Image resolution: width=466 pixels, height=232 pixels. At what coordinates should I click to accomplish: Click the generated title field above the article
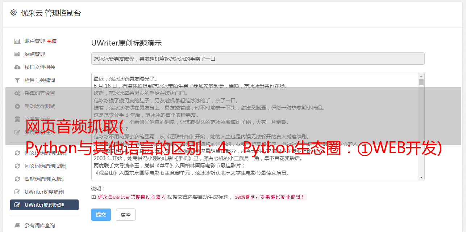[x=258, y=59]
